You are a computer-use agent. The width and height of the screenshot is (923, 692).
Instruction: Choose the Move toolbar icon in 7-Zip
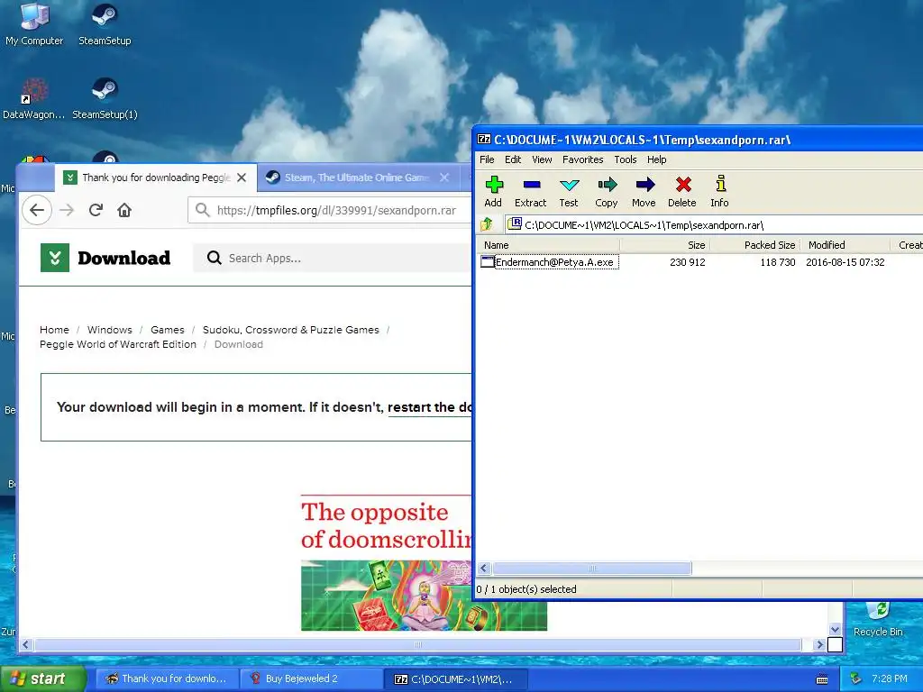[x=644, y=192]
